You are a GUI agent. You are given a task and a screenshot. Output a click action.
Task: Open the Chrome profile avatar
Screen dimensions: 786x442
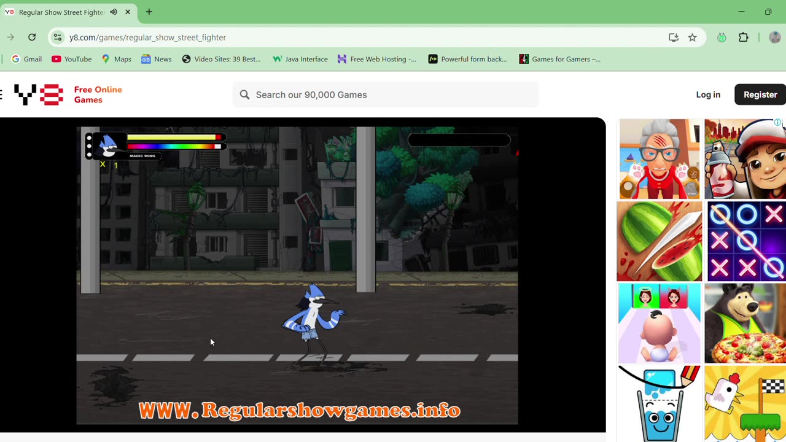click(x=774, y=37)
